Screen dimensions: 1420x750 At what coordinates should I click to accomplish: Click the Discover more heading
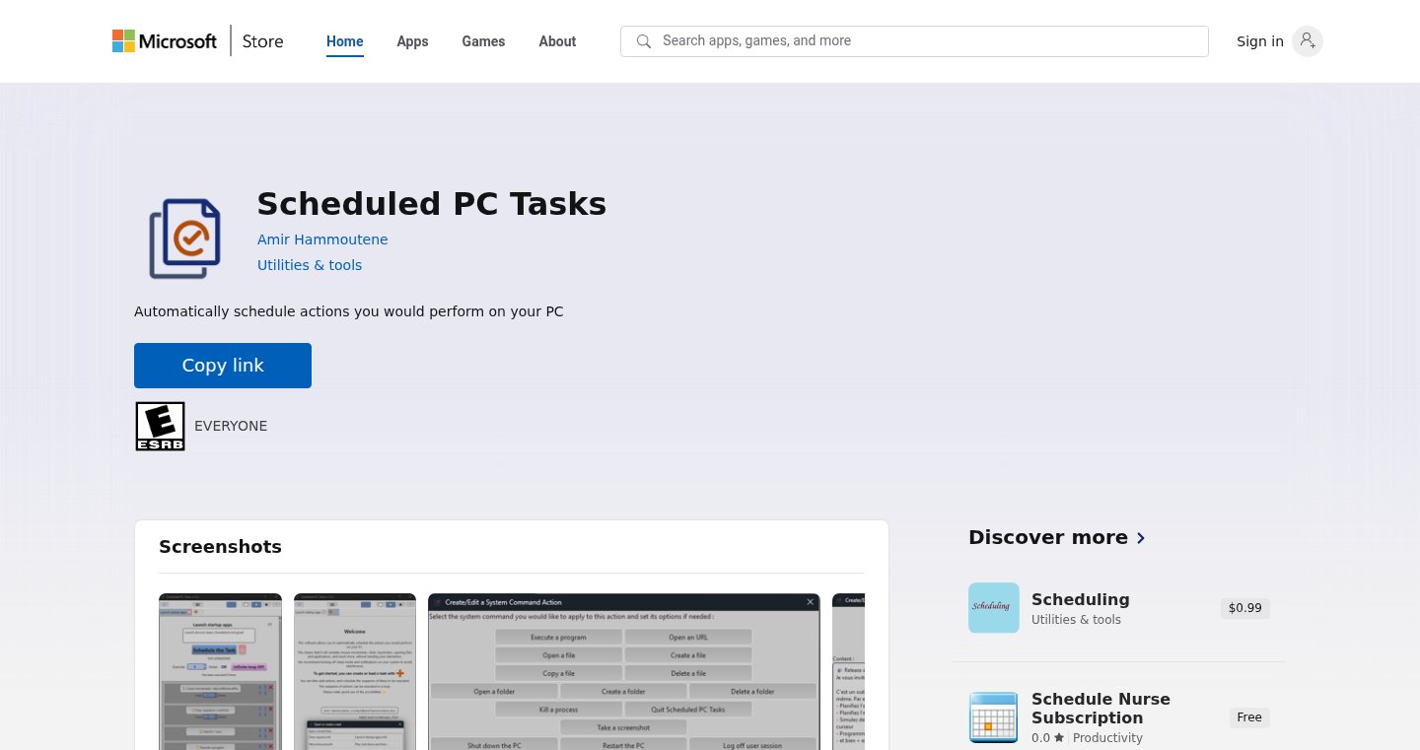point(1048,537)
